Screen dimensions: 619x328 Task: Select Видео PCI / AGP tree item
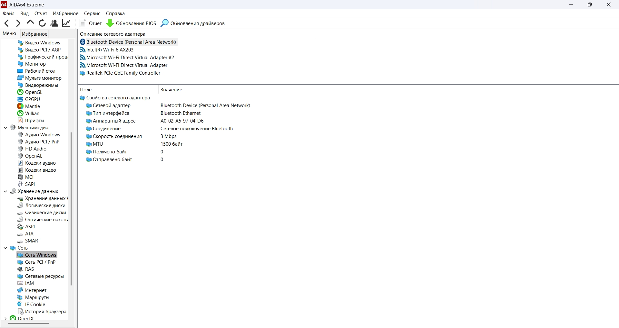[x=39, y=50]
